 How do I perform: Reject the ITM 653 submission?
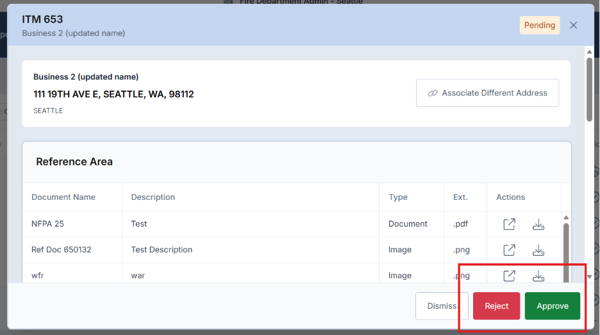point(496,306)
